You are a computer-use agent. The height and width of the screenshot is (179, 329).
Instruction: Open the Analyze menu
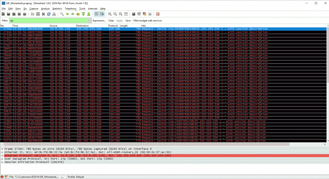tap(45, 9)
